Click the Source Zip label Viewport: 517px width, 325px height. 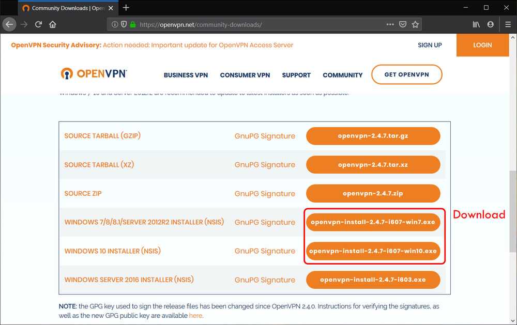click(x=83, y=193)
